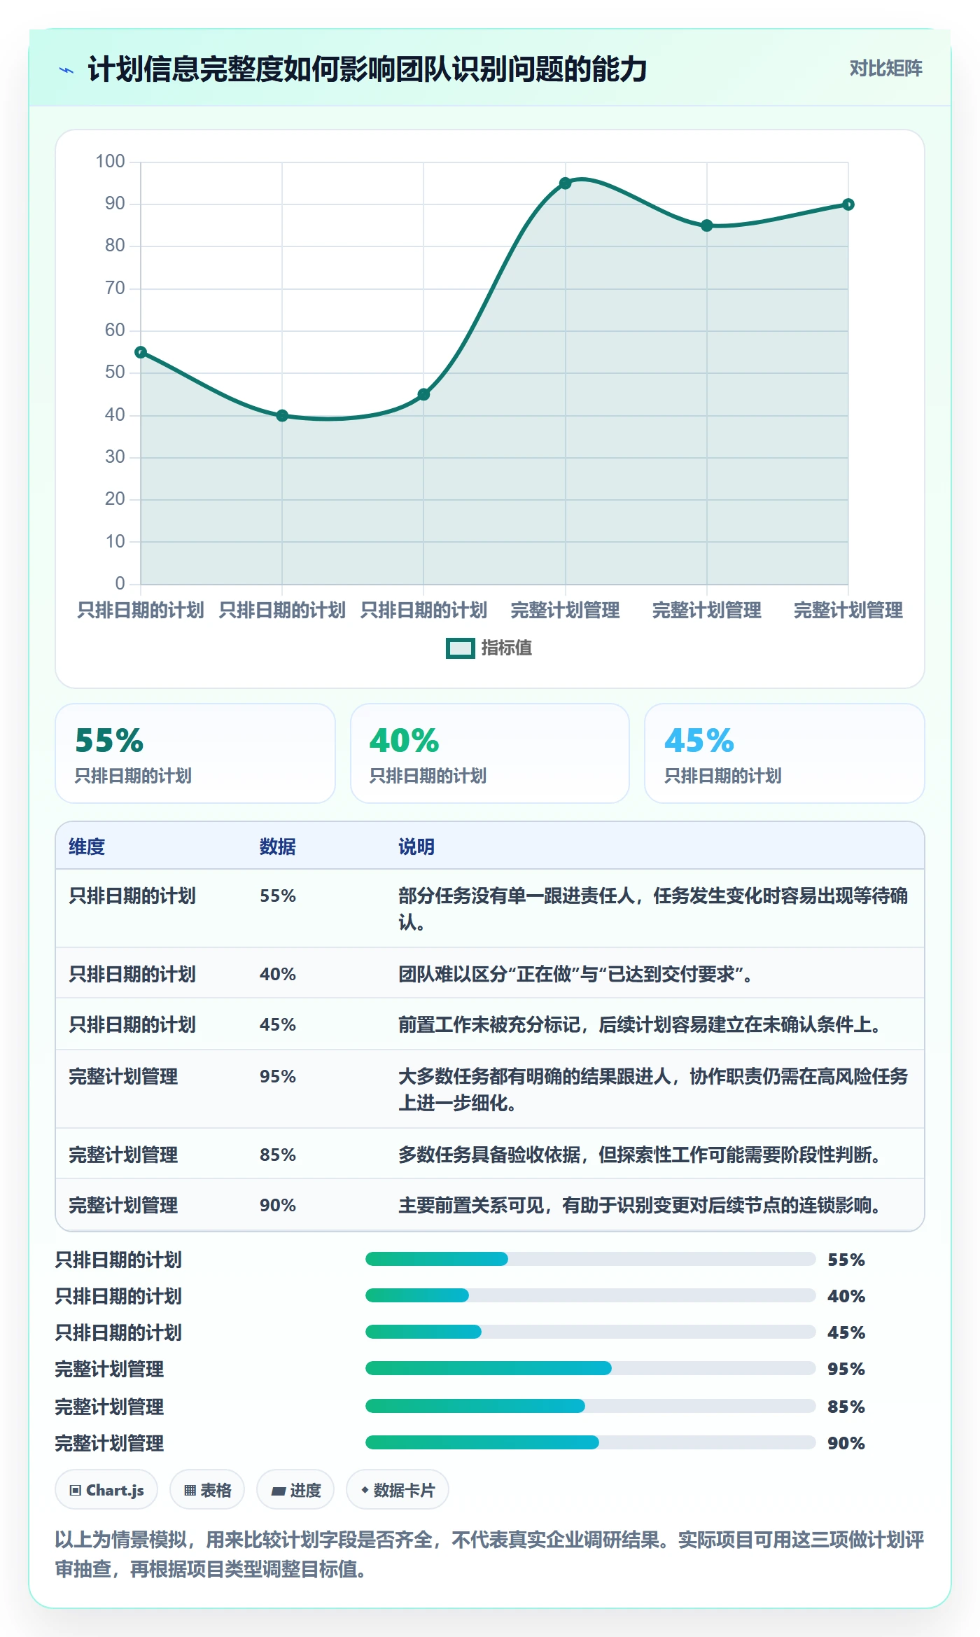Click the 对比矩阵 label in the header
980x1637 pixels.
pos(885,68)
